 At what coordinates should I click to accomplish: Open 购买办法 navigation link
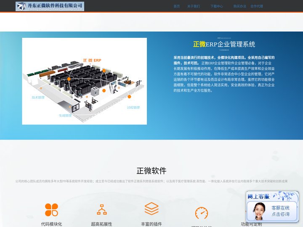tap(239, 6)
